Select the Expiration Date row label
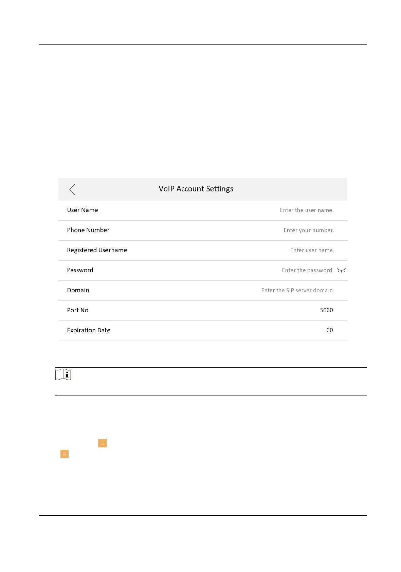The width and height of the screenshot is (401, 572). (x=89, y=330)
